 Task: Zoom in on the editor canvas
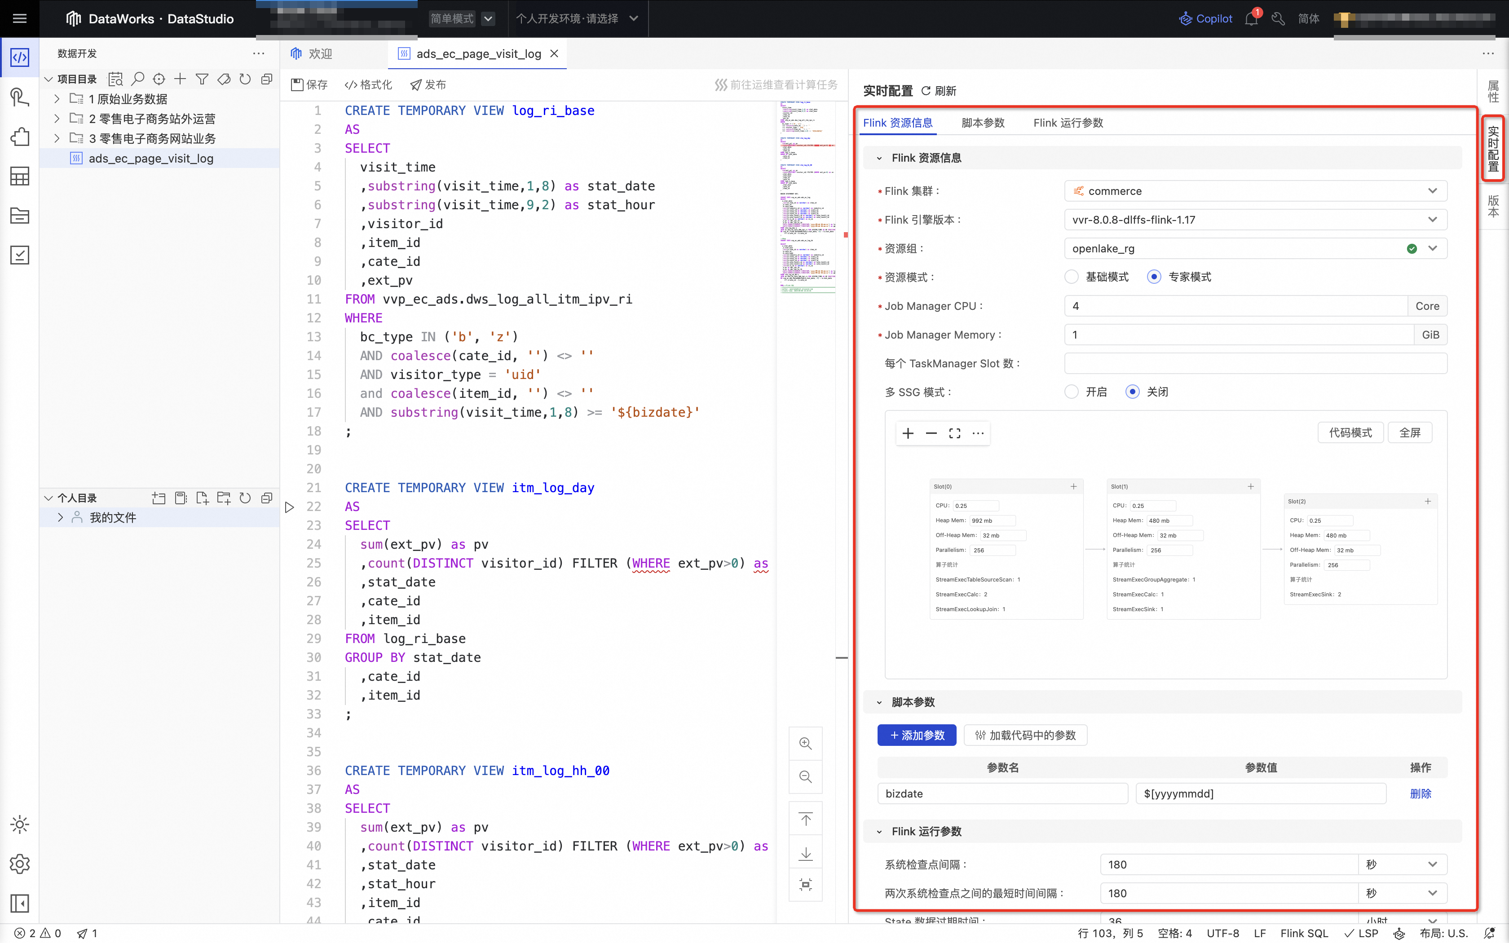806,744
